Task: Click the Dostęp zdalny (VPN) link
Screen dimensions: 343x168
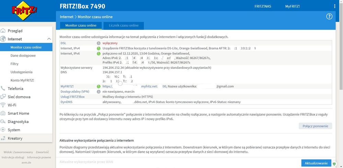Action: point(75,92)
